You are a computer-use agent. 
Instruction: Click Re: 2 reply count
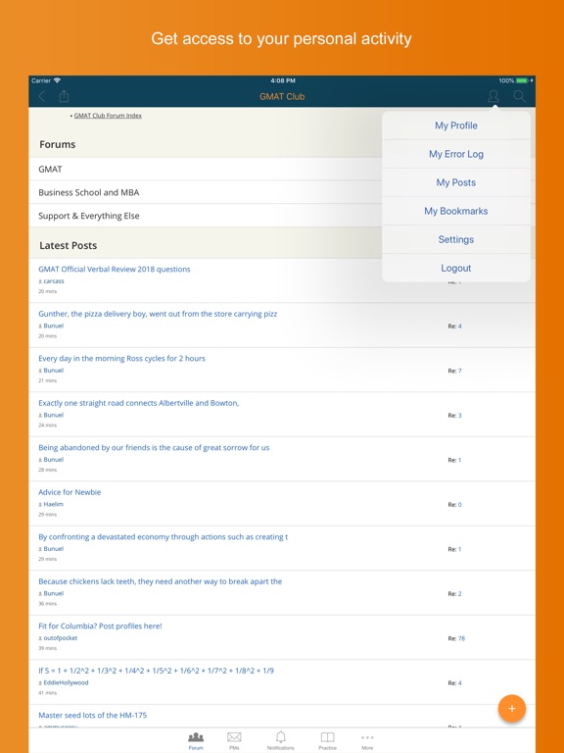454,594
